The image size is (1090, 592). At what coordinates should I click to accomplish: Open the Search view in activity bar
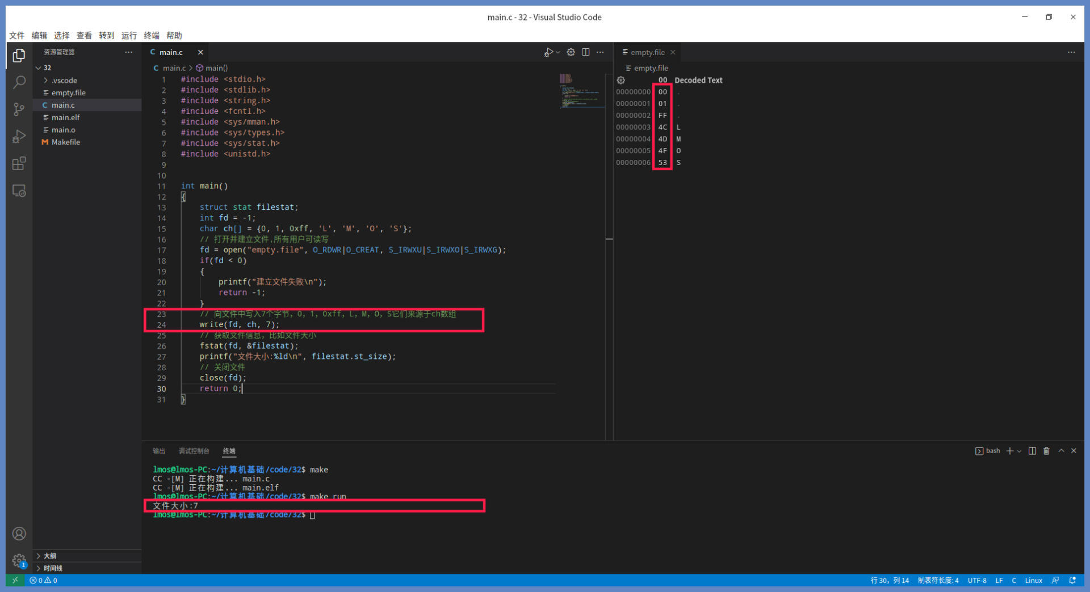point(19,82)
